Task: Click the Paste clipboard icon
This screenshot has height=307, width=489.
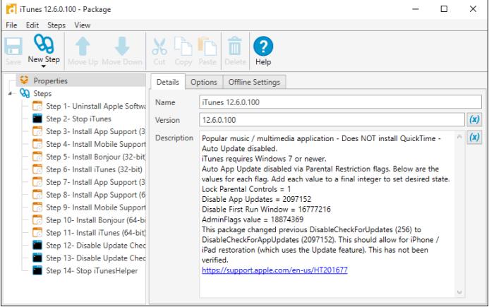Action: pos(207,46)
